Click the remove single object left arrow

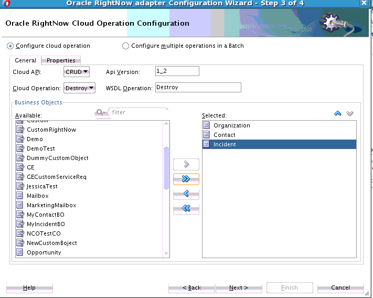tap(186, 194)
